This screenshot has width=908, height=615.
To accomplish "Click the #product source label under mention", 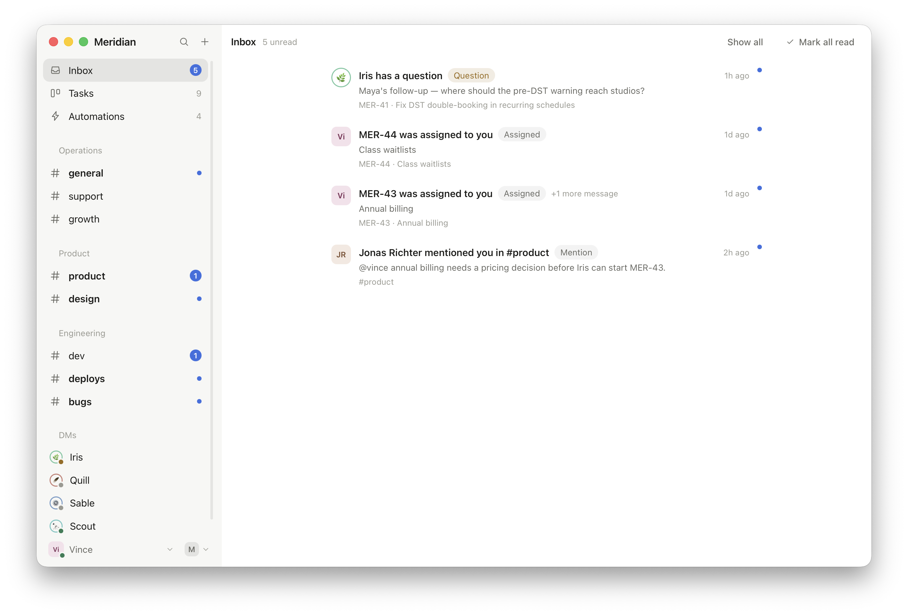I will click(x=376, y=282).
